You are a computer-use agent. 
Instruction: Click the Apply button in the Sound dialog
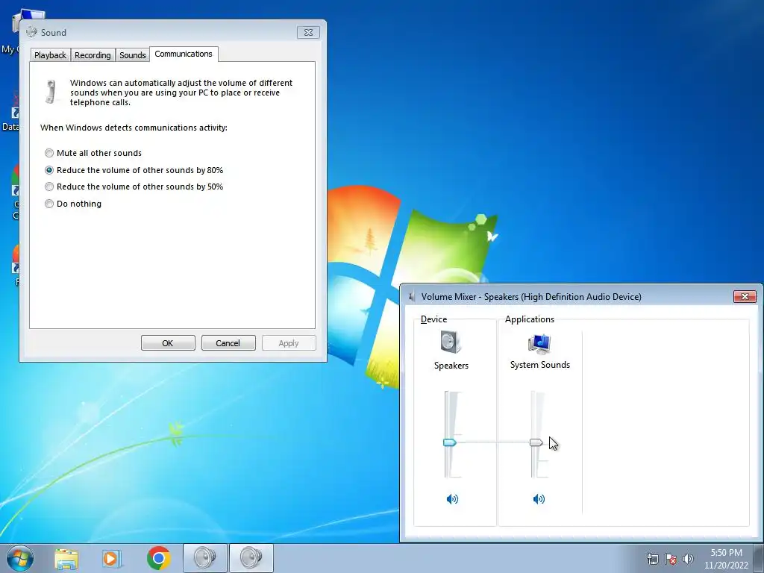[x=289, y=343]
